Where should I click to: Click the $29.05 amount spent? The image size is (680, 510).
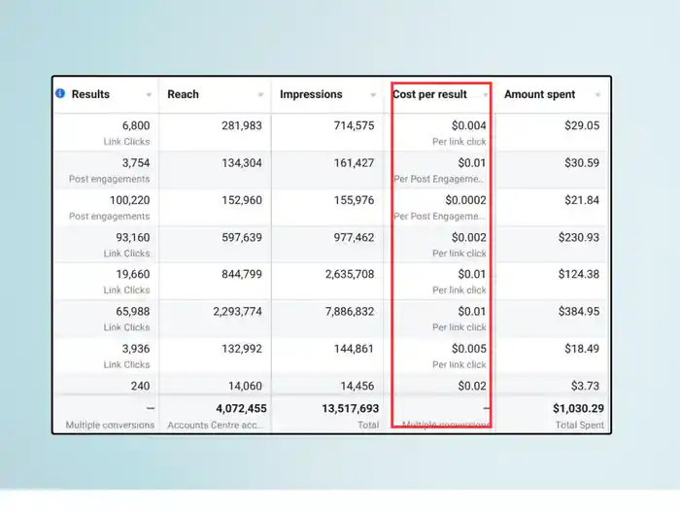click(582, 125)
